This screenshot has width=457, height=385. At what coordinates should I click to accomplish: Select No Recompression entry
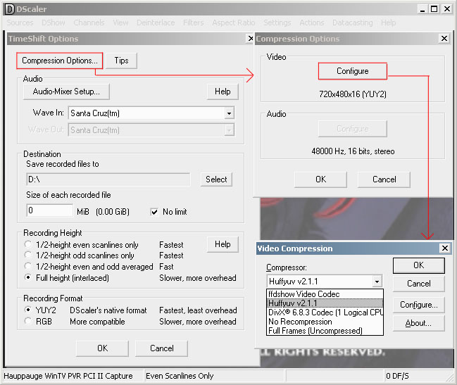coord(325,322)
